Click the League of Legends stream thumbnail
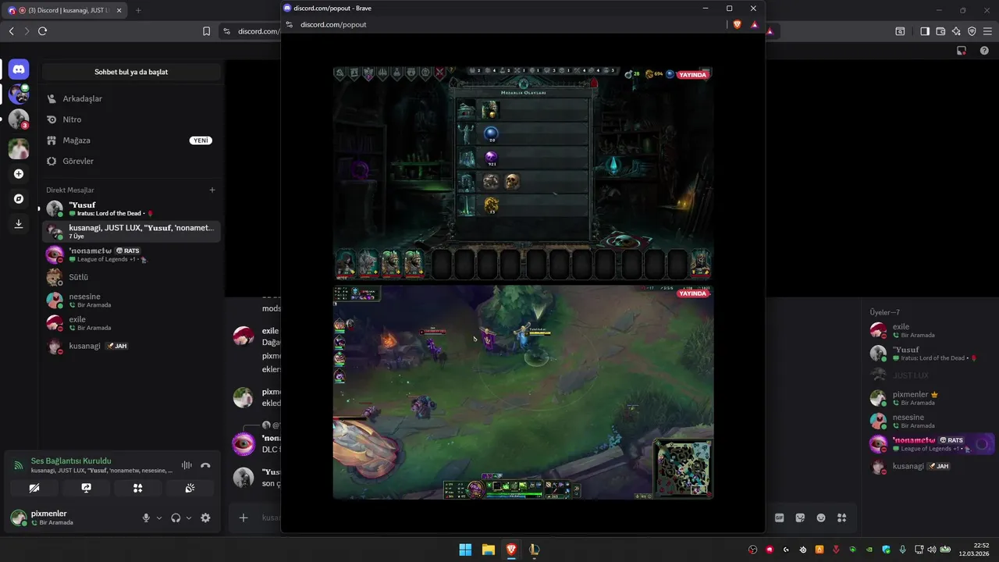Image resolution: width=999 pixels, height=562 pixels. (523, 392)
